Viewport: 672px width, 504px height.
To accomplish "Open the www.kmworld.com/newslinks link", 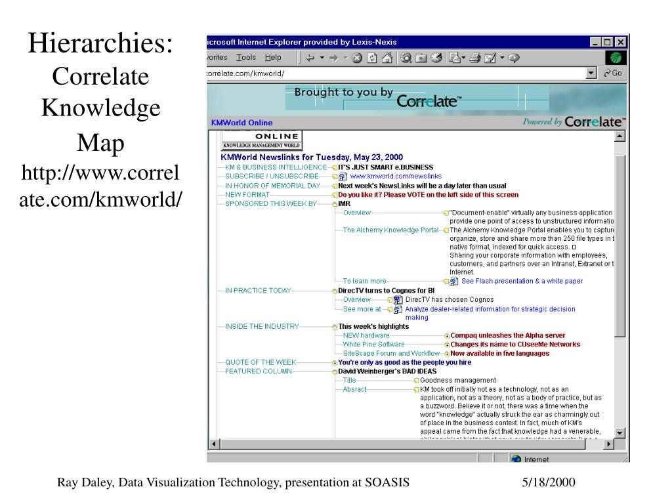I will click(x=396, y=176).
